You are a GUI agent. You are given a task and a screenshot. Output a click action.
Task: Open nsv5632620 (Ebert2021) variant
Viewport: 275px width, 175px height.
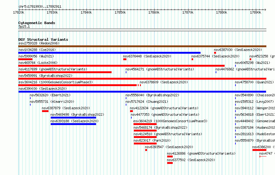tap(50, 95)
